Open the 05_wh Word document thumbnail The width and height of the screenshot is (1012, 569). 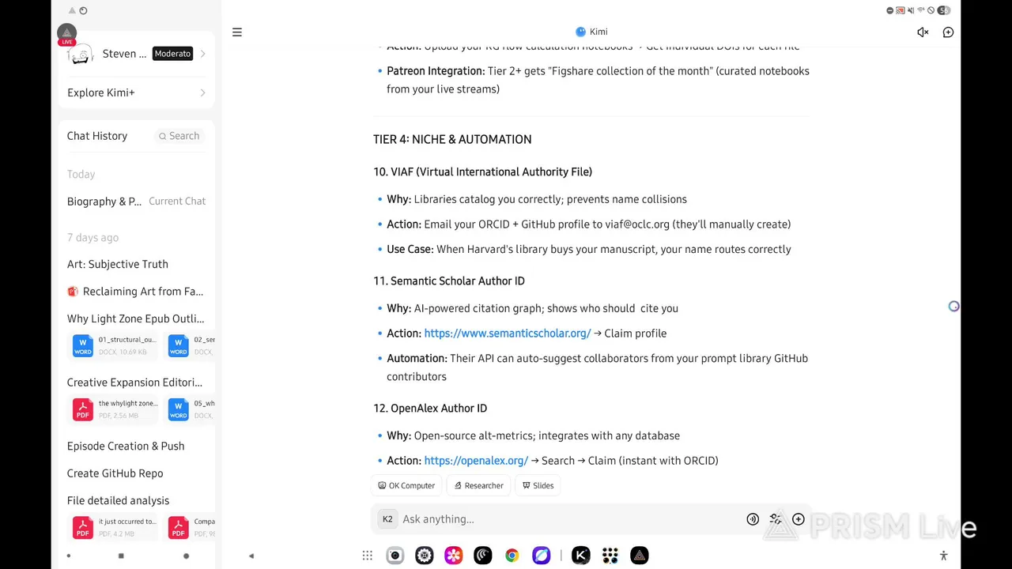pos(191,409)
